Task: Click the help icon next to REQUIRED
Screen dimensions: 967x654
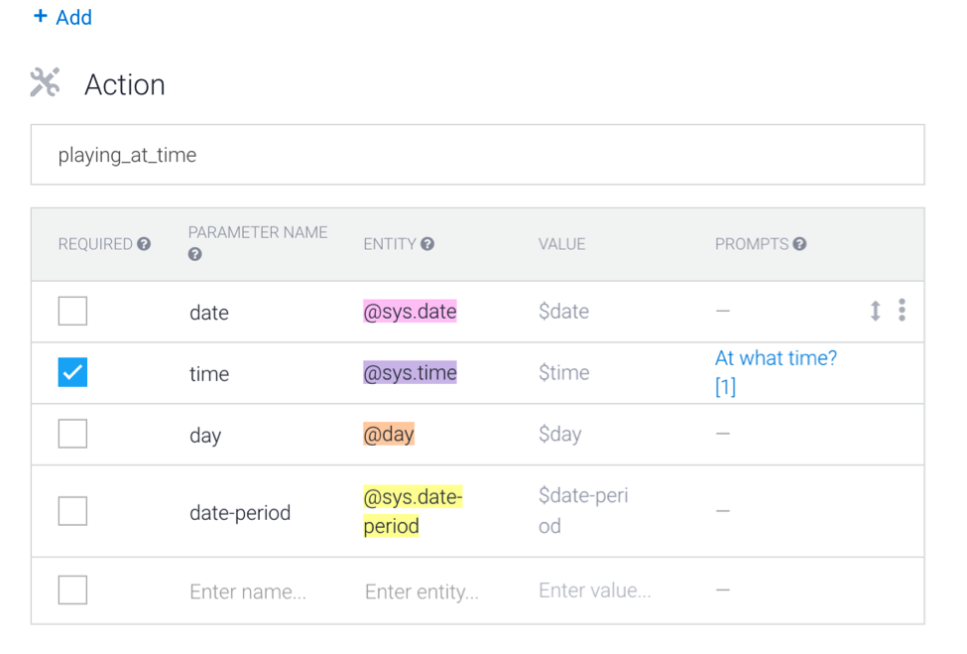Action: 145,244
